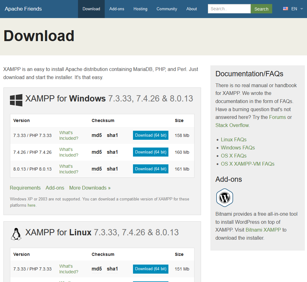Download Windows XAMPP 8.0.13 (64 bit)
The image size is (307, 282).
[151, 169]
